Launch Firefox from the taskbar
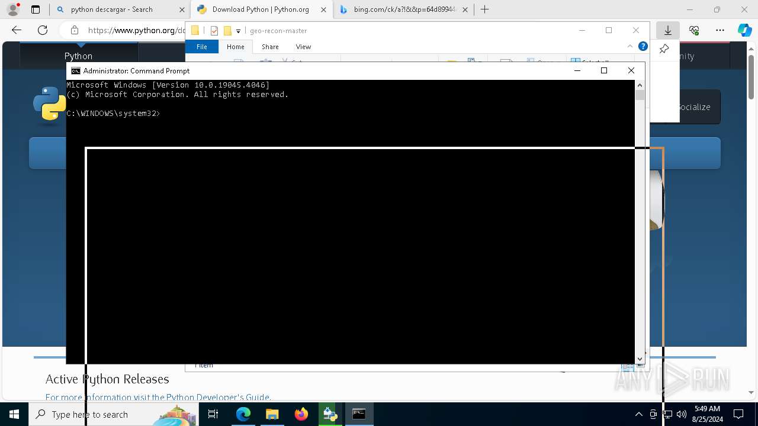758x426 pixels. click(x=301, y=414)
